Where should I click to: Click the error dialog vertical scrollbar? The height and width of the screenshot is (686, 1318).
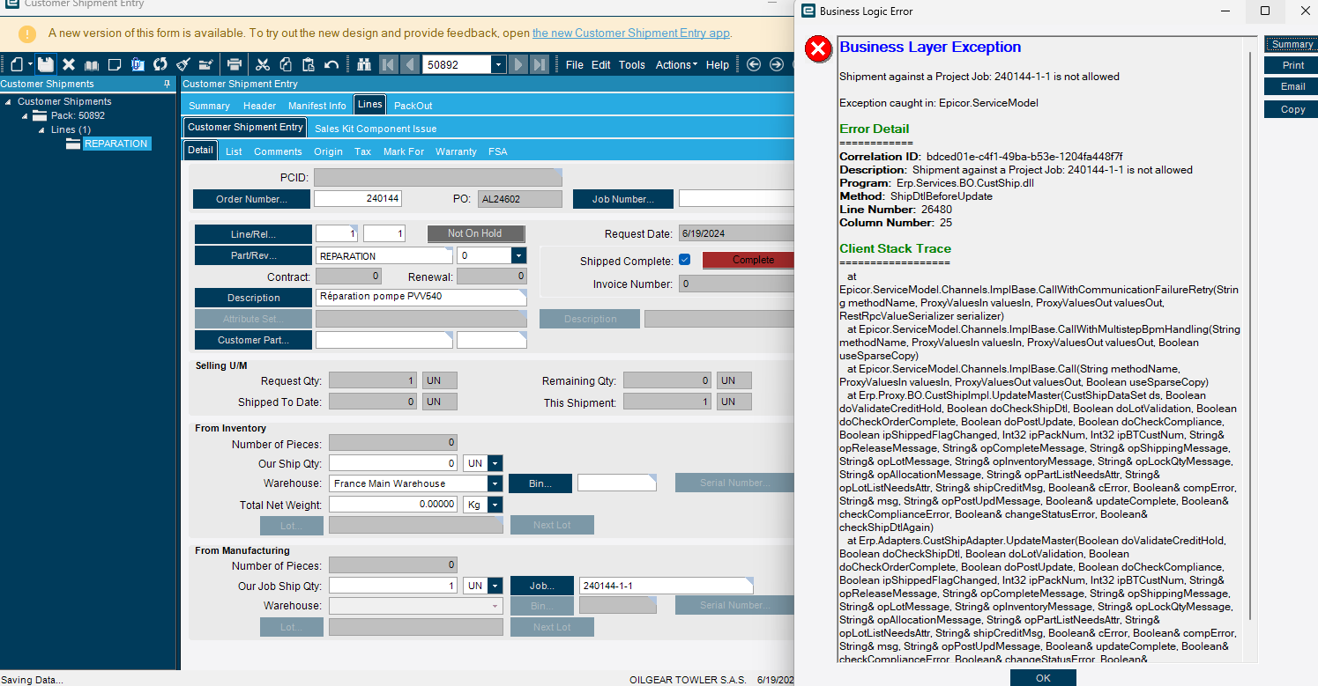click(x=1251, y=335)
